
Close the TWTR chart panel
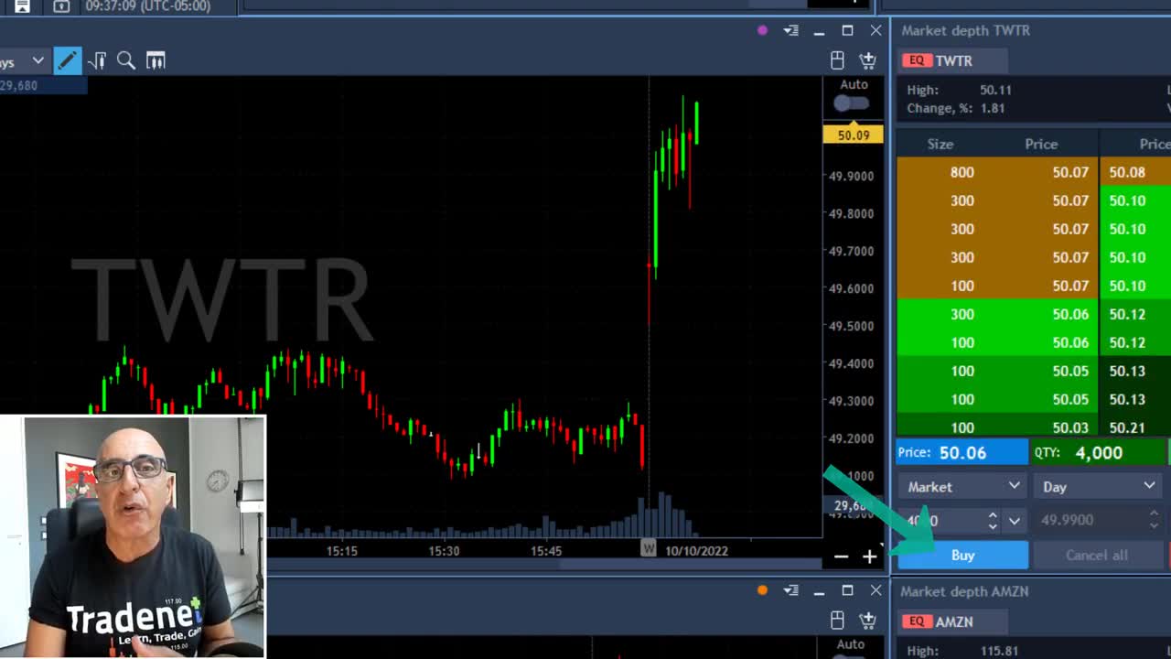pos(876,30)
